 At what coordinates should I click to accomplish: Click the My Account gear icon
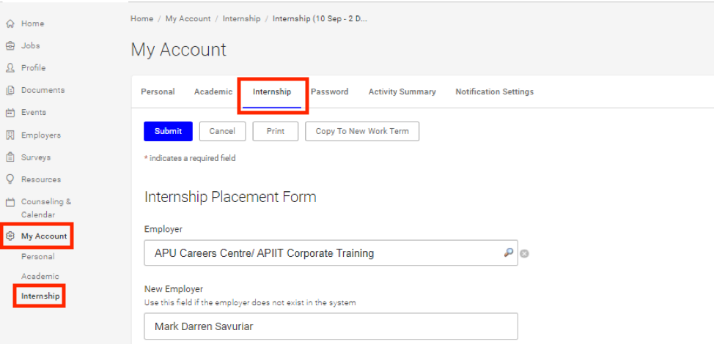tap(10, 236)
